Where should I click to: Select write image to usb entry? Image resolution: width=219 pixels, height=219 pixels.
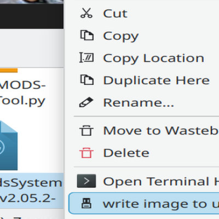tap(144, 203)
